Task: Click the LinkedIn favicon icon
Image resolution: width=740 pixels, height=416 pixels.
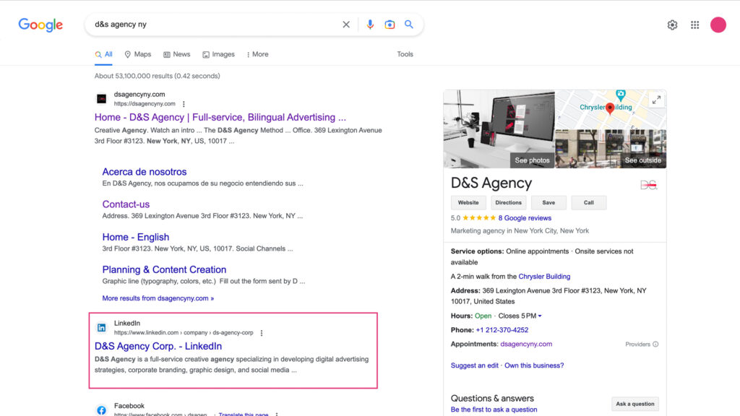Action: (101, 328)
